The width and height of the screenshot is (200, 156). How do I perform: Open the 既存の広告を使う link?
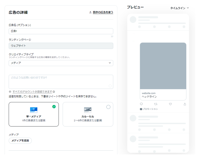(103, 12)
